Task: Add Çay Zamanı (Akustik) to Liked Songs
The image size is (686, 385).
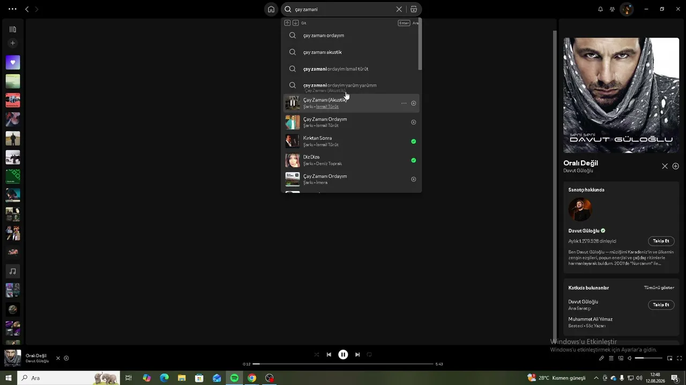Action: (413, 103)
